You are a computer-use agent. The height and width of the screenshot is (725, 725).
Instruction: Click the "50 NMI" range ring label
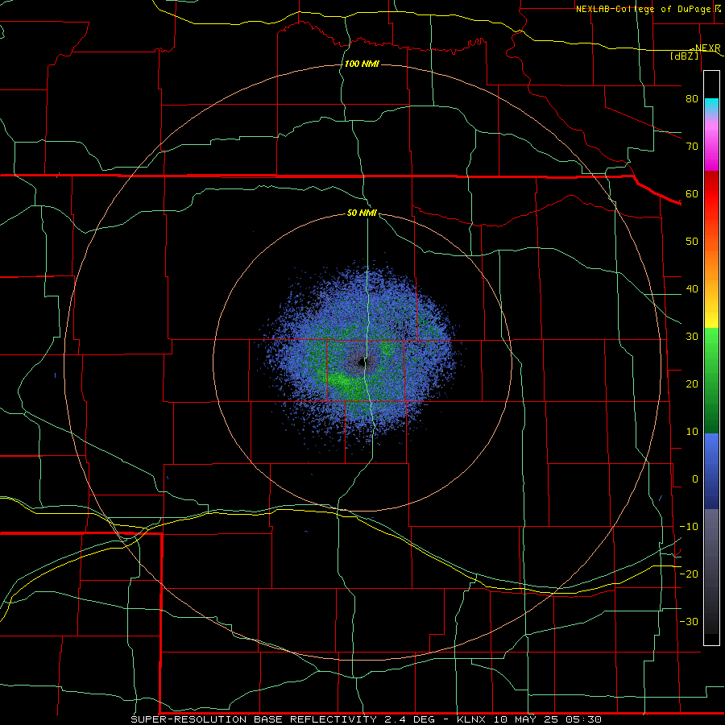[362, 213]
